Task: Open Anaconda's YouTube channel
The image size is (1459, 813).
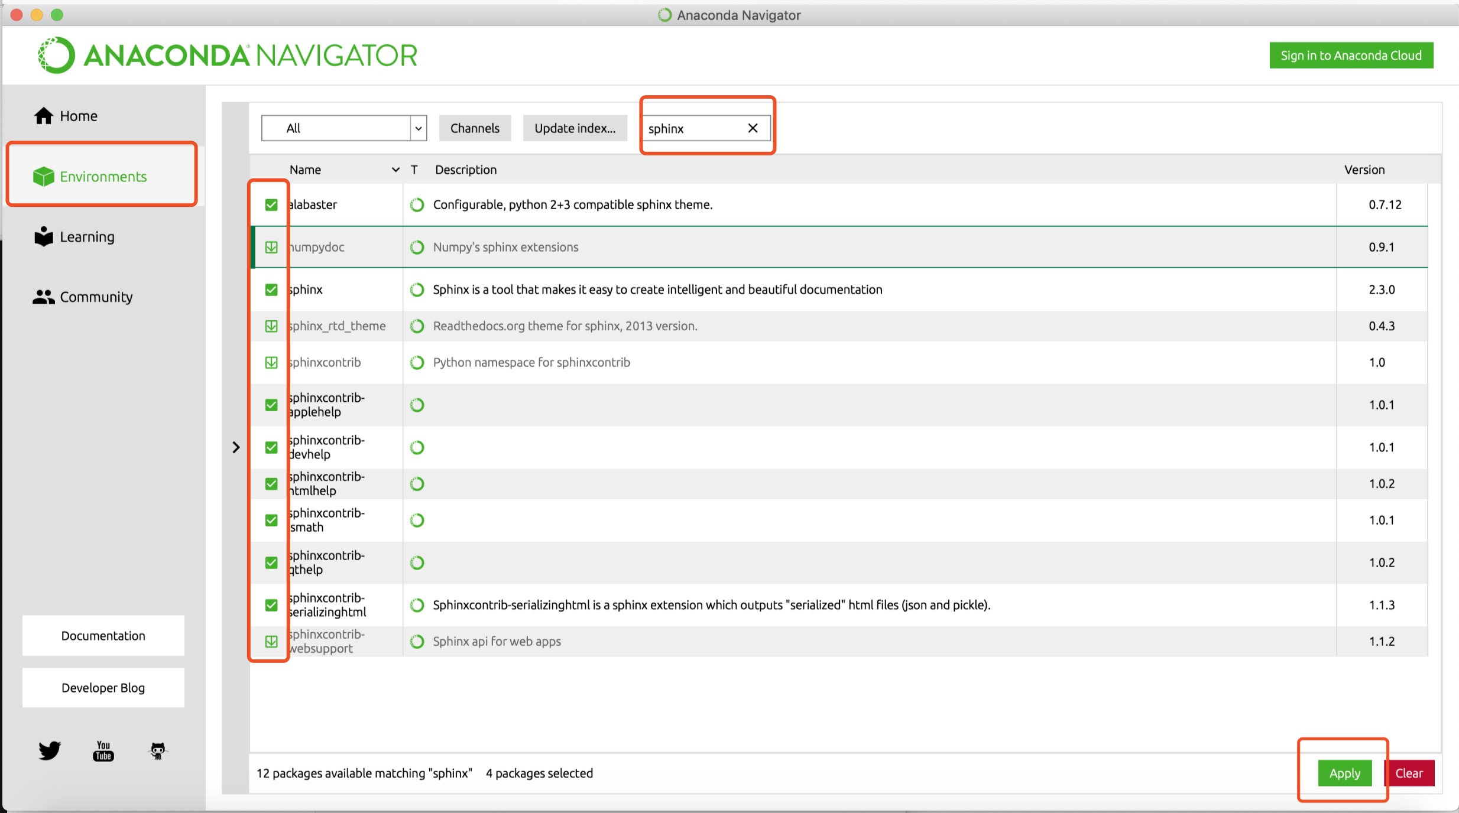Action: pyautogui.click(x=103, y=750)
